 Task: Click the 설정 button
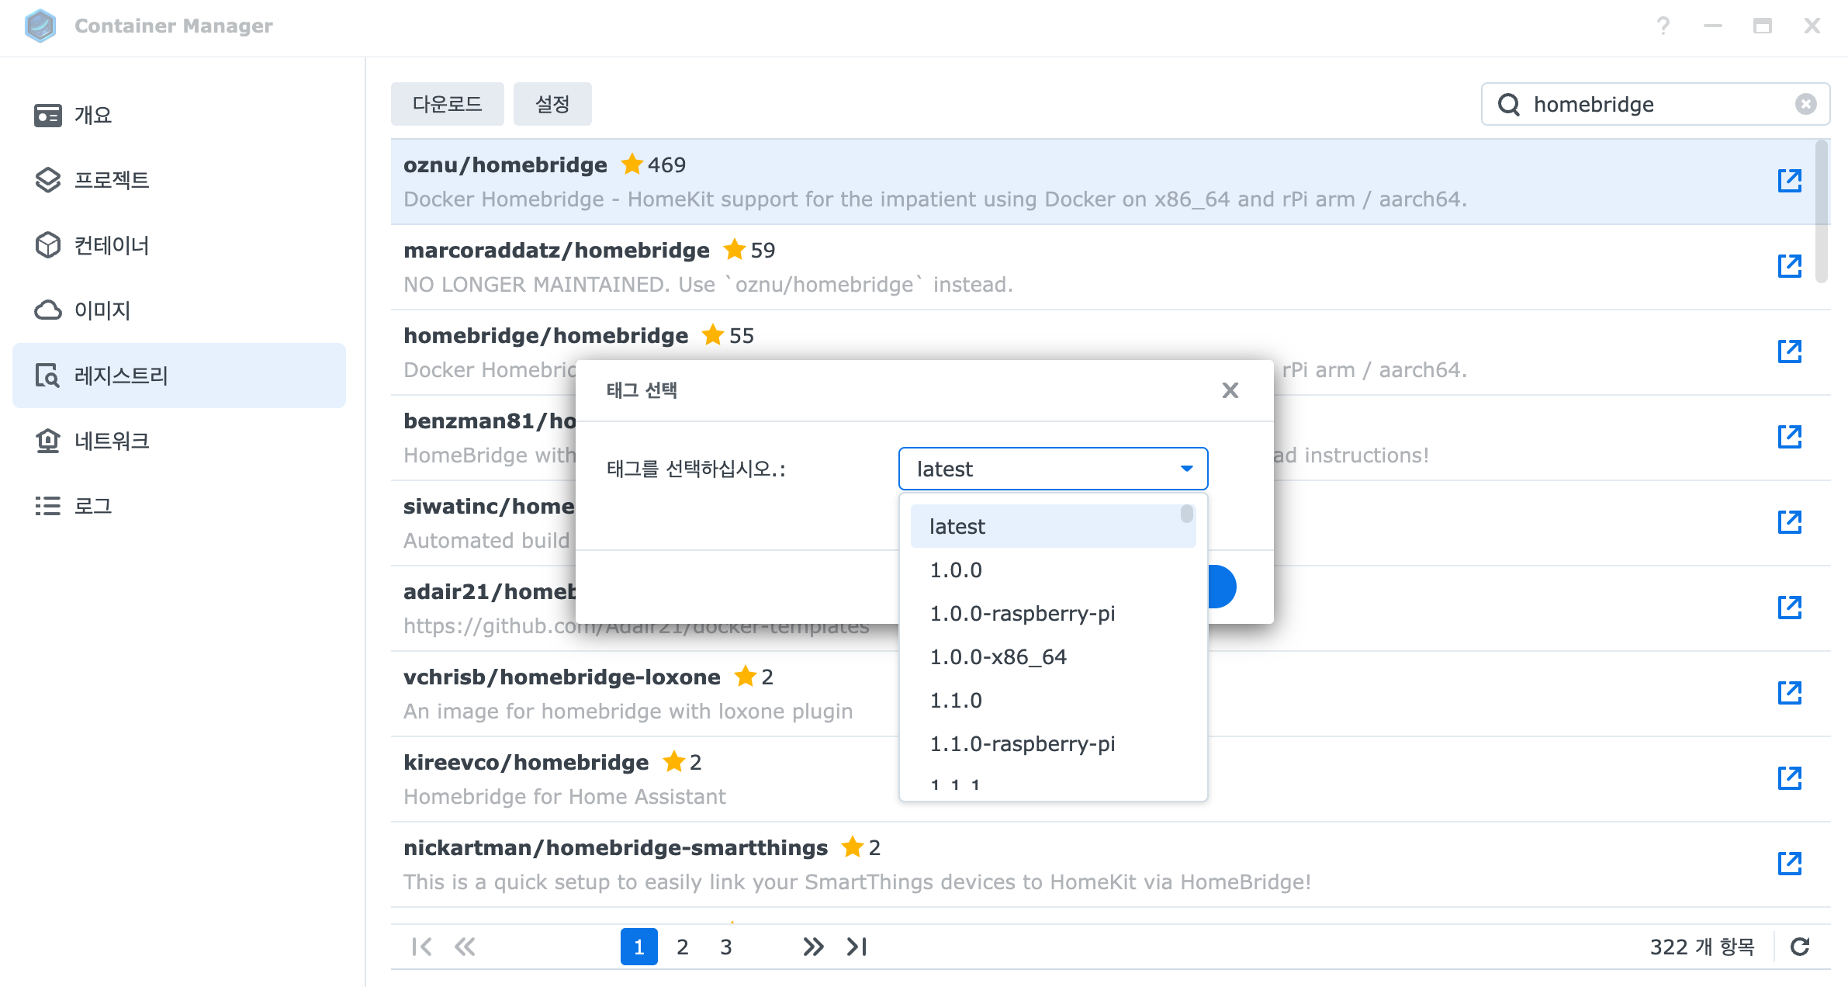coord(552,104)
